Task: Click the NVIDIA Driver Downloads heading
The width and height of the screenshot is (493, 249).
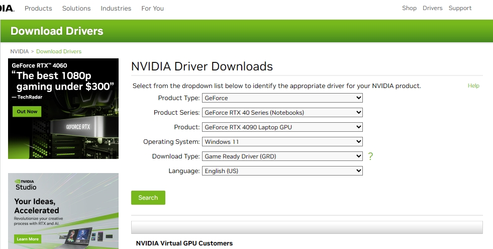Action: (x=202, y=66)
